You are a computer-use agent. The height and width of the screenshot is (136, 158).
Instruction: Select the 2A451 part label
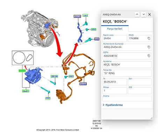click(26, 91)
